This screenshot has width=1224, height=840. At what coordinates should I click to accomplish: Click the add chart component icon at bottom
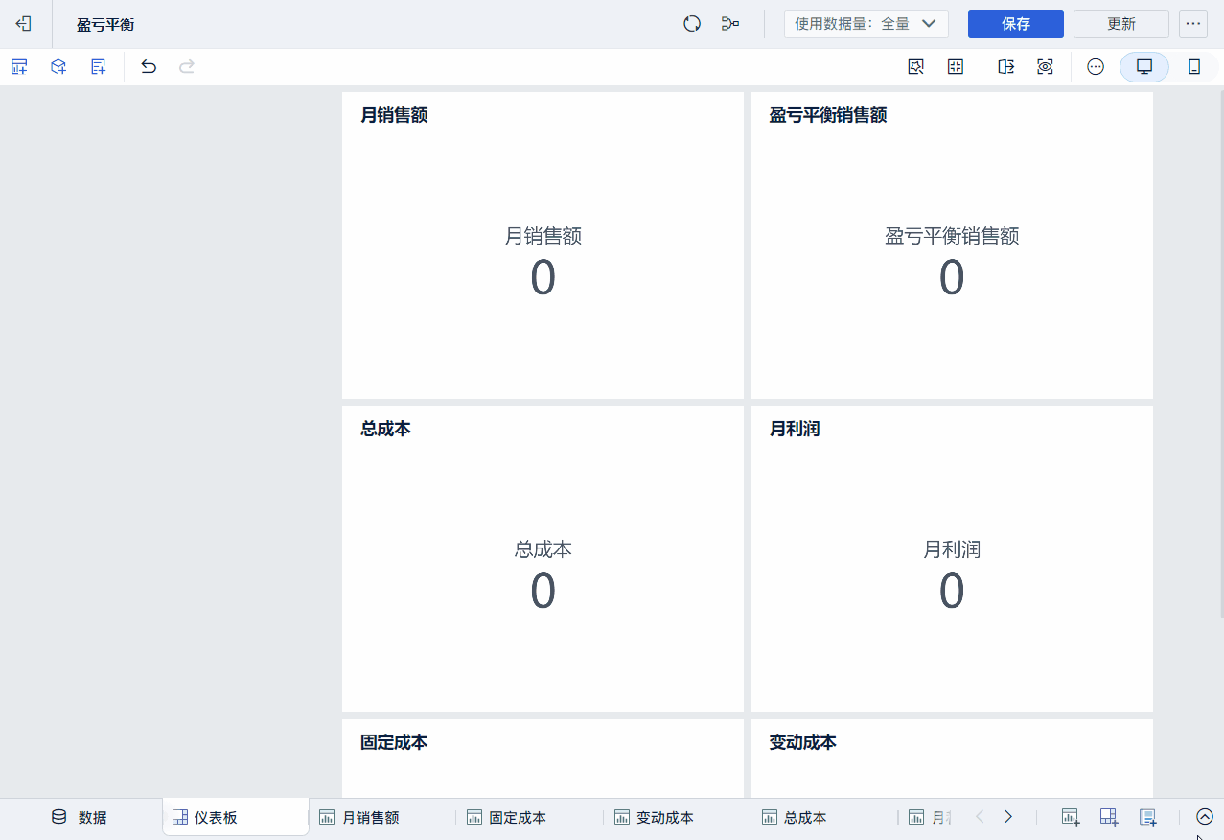(1071, 817)
